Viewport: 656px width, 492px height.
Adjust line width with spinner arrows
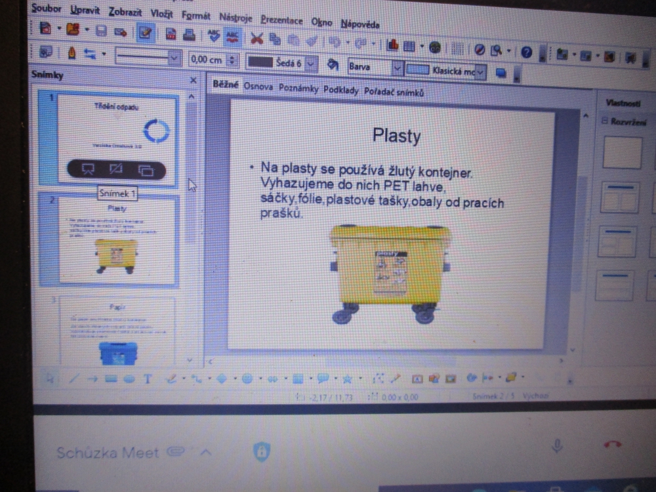(x=232, y=60)
